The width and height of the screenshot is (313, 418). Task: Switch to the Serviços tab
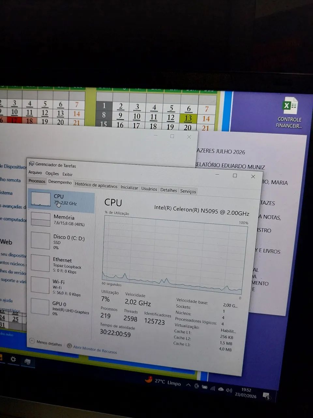click(x=188, y=191)
